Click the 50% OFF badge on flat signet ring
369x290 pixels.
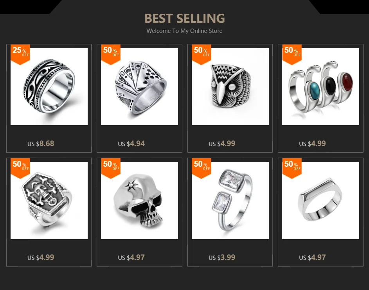pyautogui.click(x=292, y=168)
